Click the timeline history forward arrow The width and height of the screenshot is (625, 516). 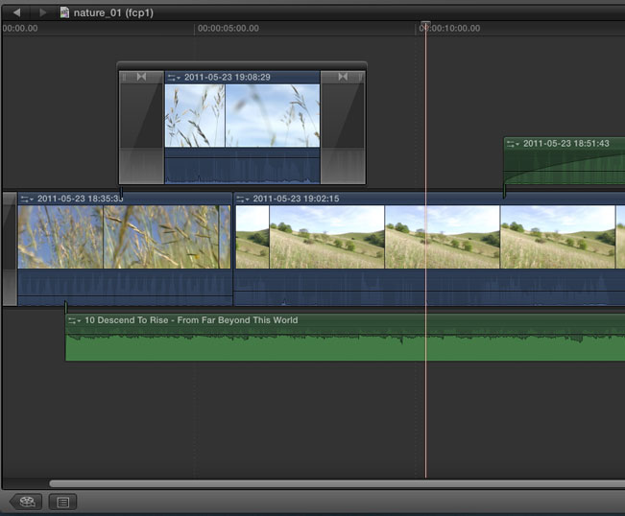pos(41,12)
